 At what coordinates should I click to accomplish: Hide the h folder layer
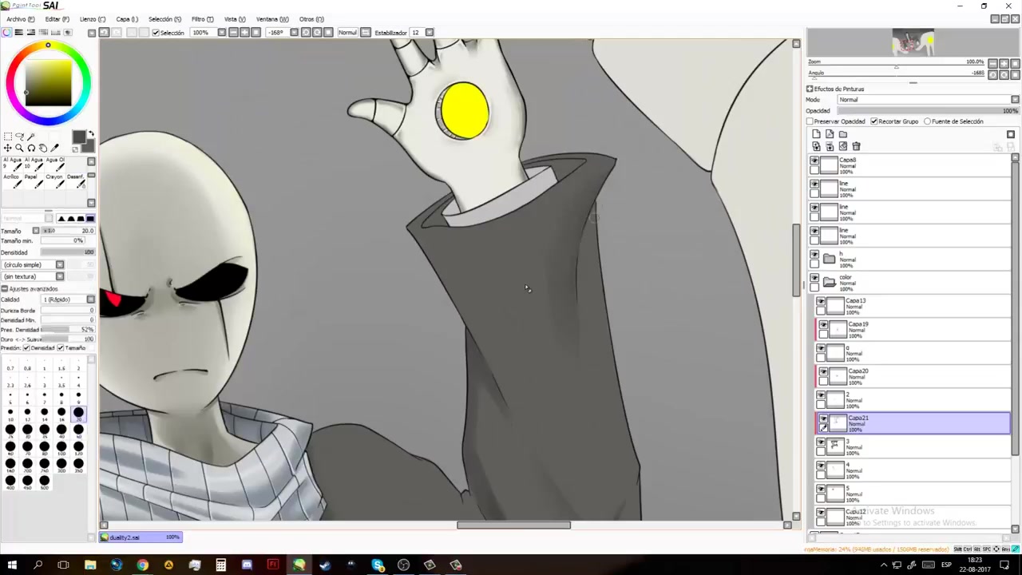point(814,255)
